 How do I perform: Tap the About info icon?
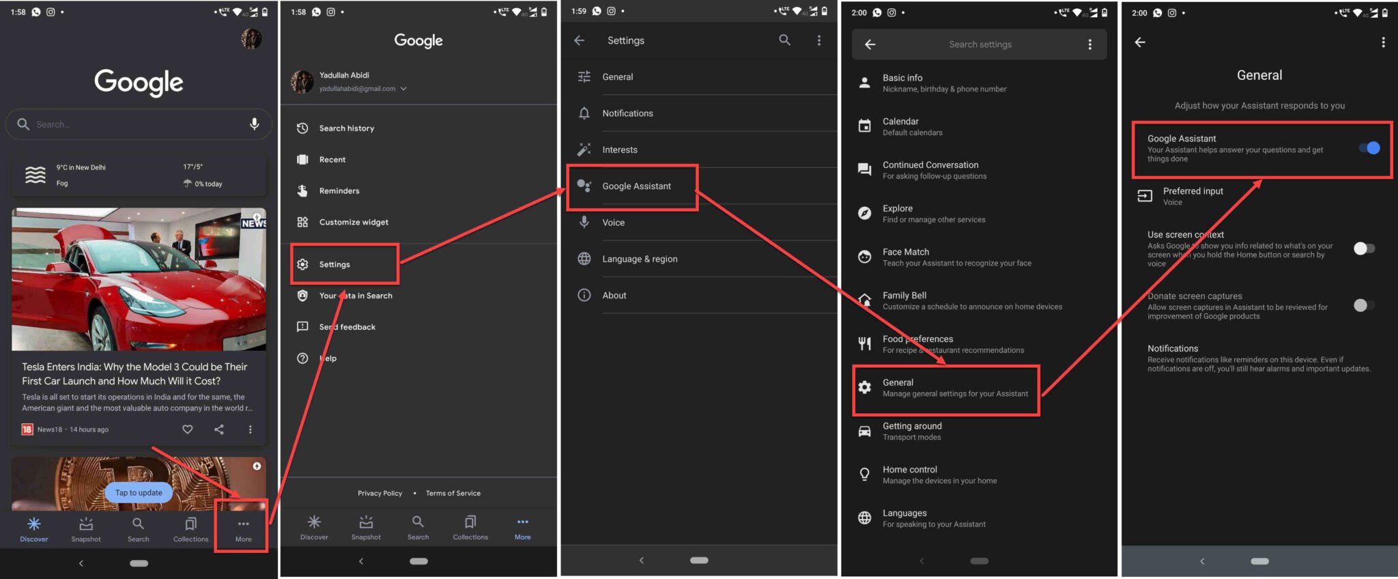pyautogui.click(x=584, y=295)
